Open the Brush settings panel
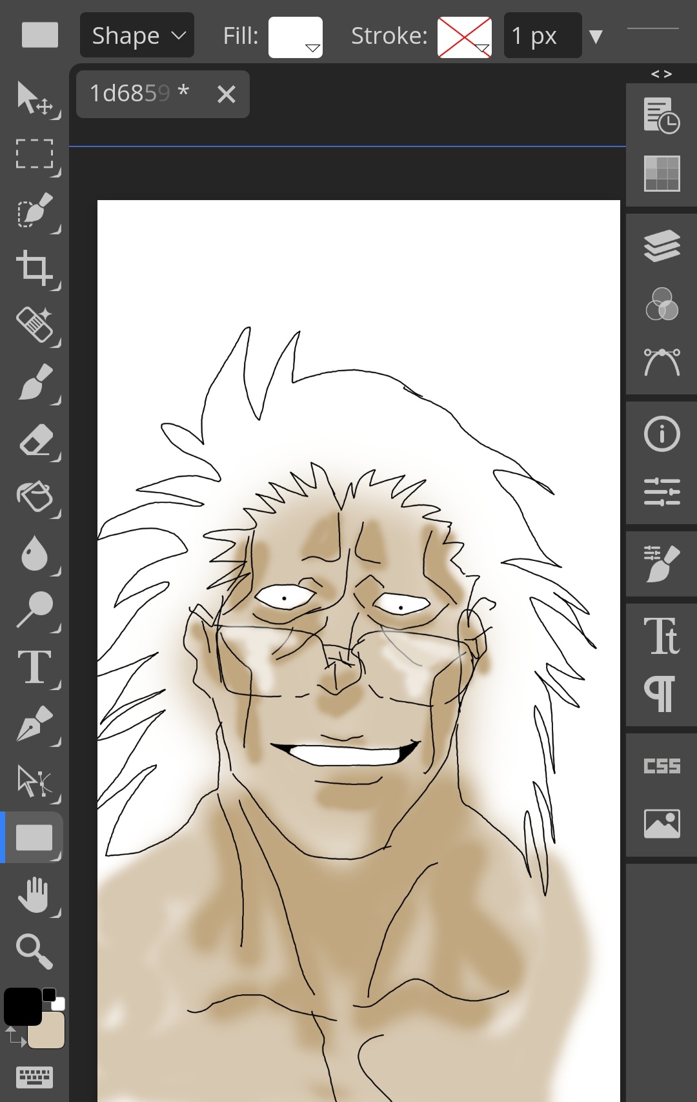 (x=662, y=564)
